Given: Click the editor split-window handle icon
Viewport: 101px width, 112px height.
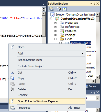Looking at the screenshot, I should pos(44,9).
